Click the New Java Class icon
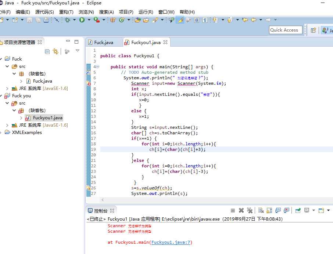Screen dimensions: 333x254 (122, 20)
